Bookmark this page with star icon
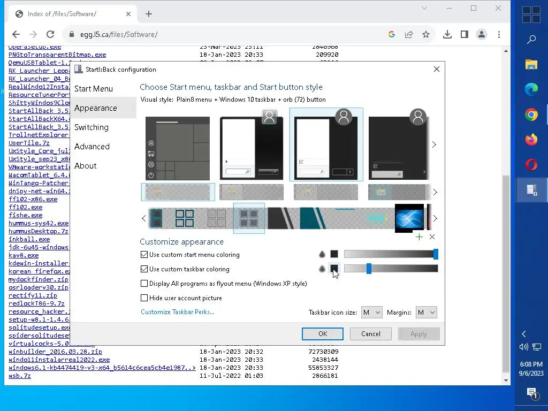 (425, 34)
